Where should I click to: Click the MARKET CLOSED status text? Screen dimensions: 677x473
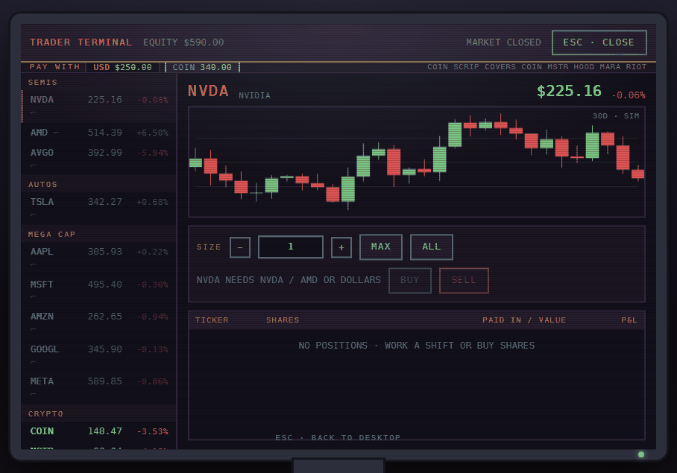(503, 42)
